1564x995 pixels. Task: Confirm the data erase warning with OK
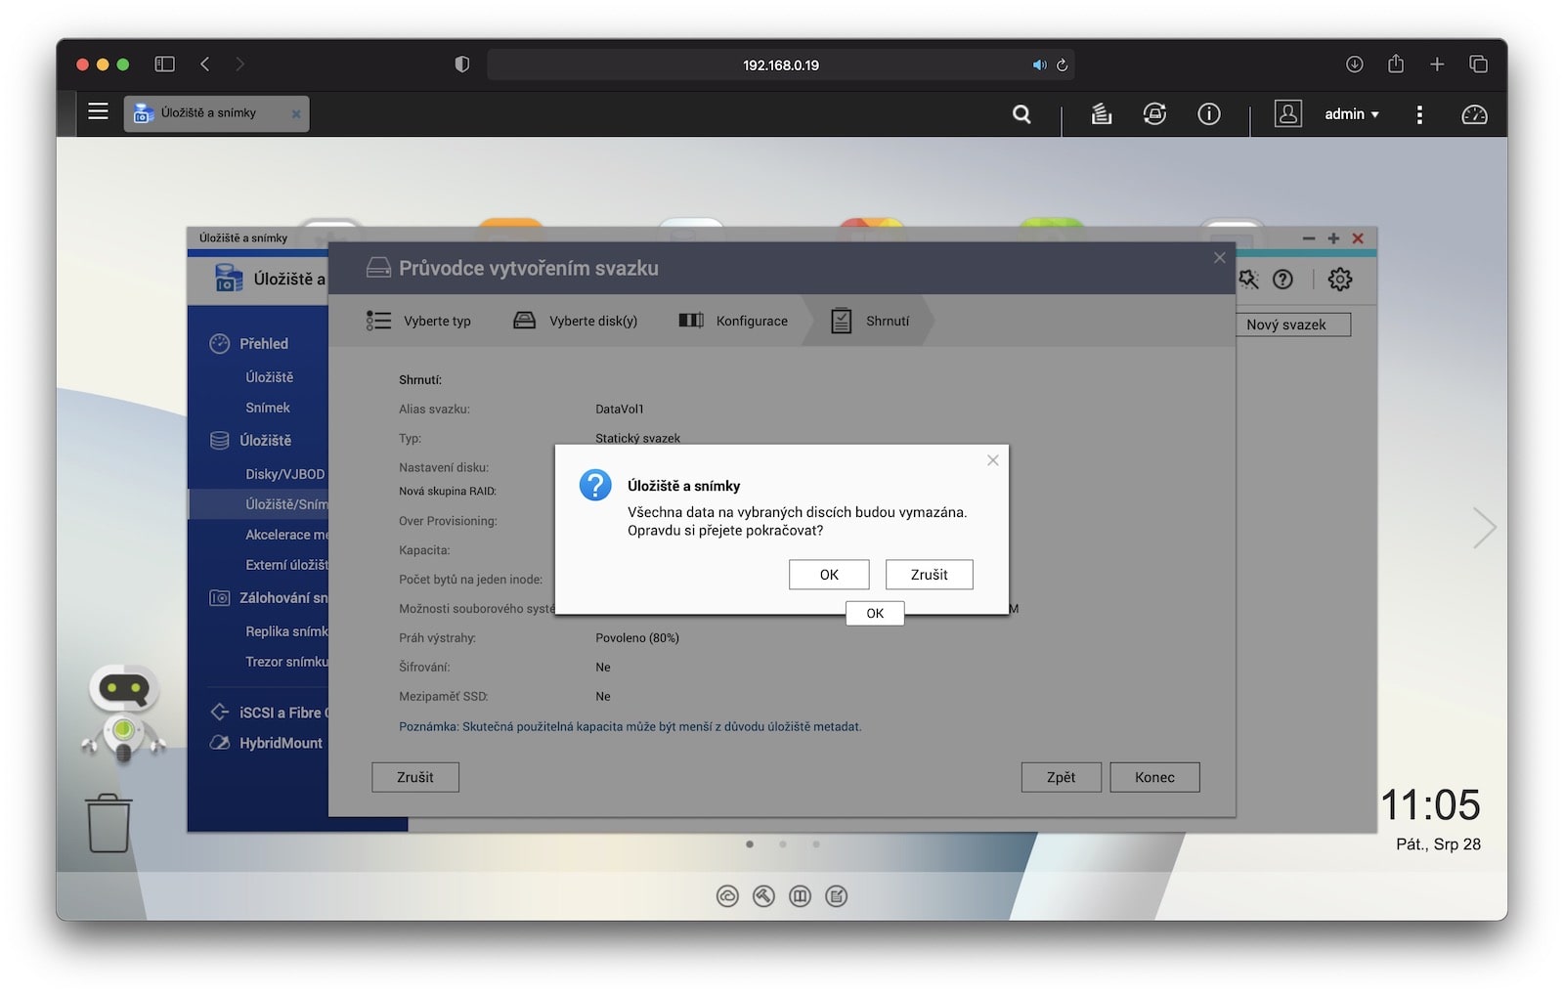[829, 575]
